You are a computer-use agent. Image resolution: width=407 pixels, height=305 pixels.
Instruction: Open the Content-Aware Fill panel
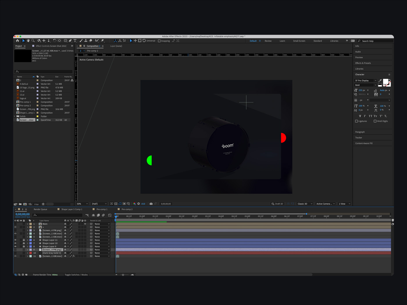[x=363, y=143]
